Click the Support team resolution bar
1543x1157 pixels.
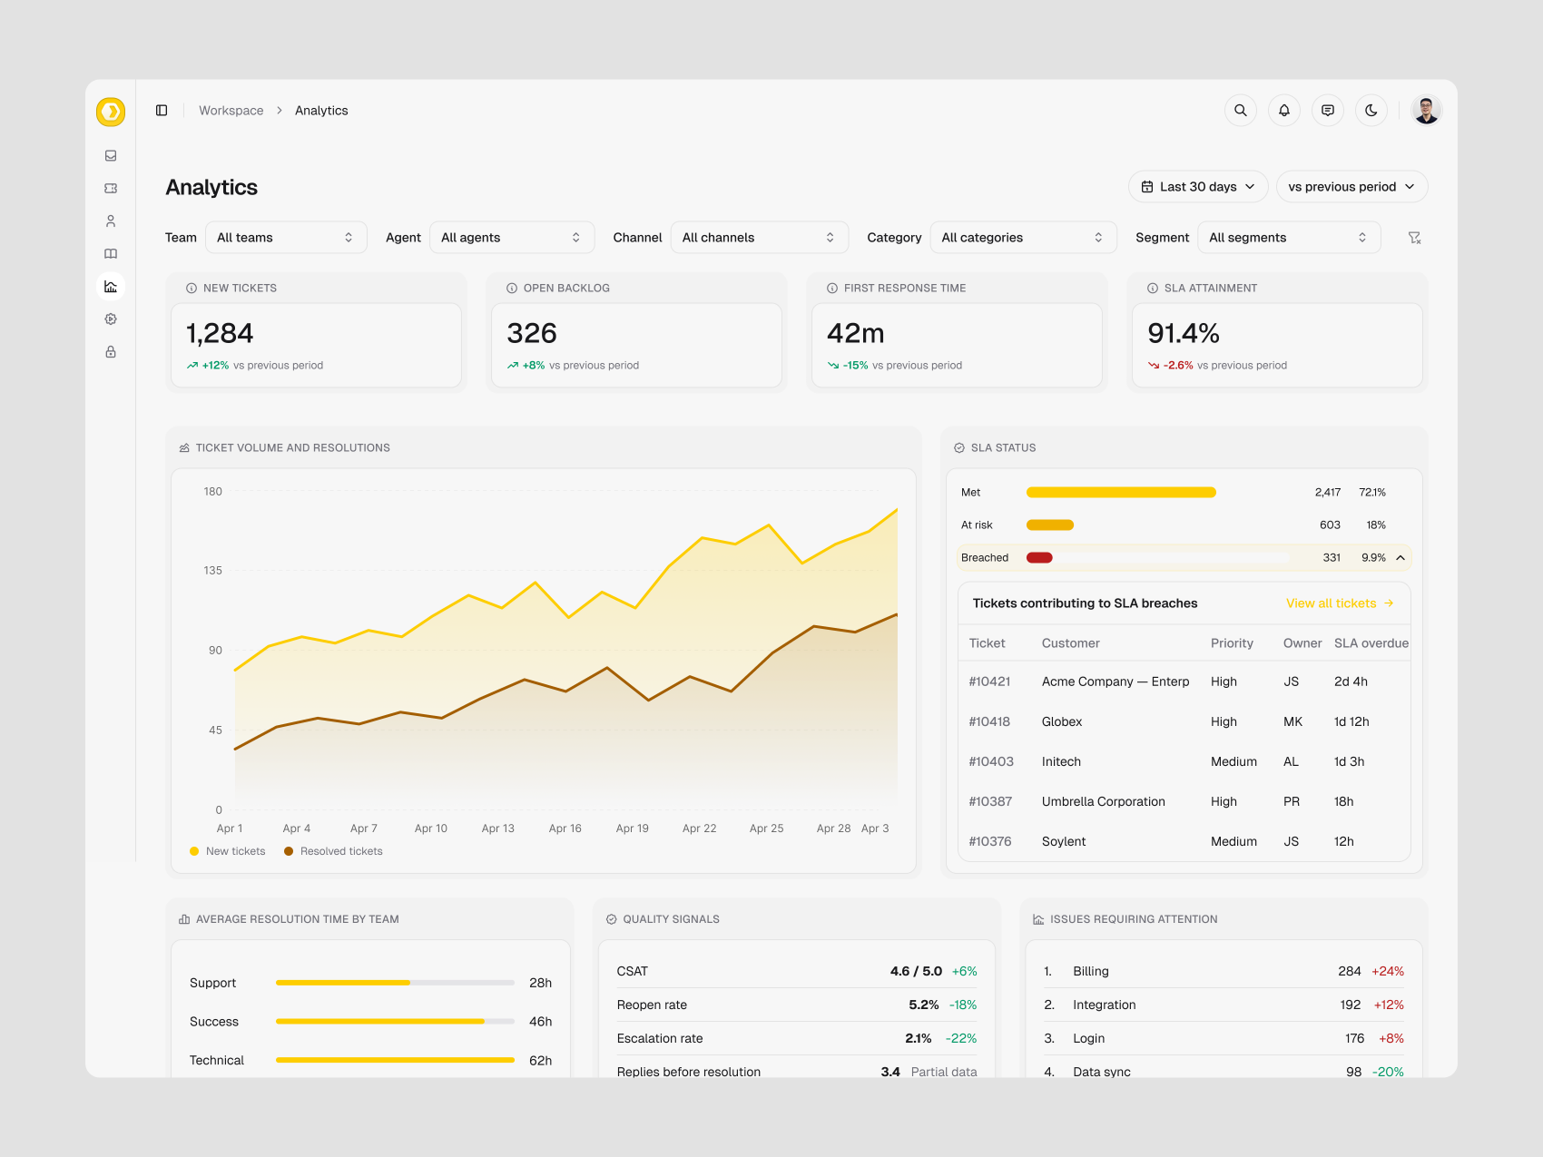(395, 983)
